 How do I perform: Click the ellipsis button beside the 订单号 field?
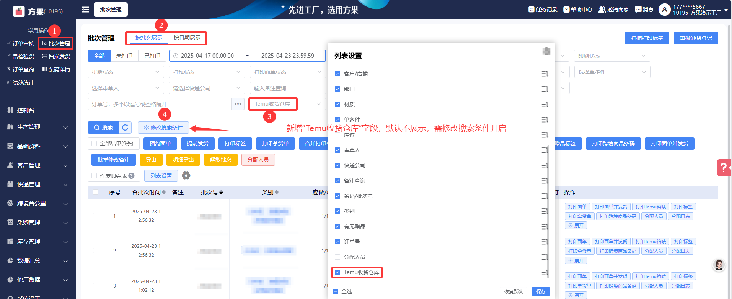coord(238,104)
